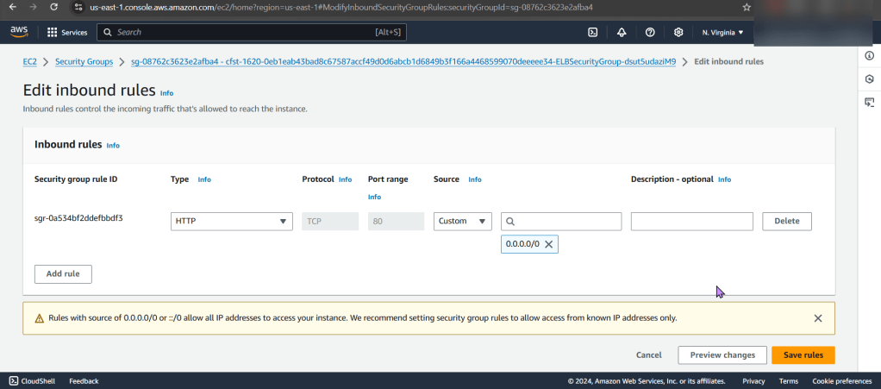The image size is (881, 389).
Task: Open the help question mark icon
Action: (x=650, y=32)
